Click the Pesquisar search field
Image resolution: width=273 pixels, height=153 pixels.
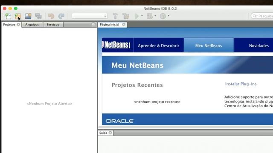[262, 16]
